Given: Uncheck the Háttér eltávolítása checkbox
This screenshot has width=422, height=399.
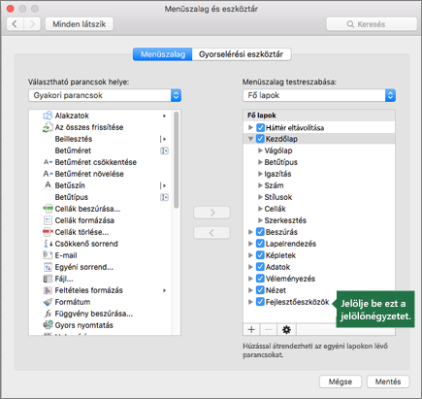Looking at the screenshot, I should pyautogui.click(x=260, y=127).
